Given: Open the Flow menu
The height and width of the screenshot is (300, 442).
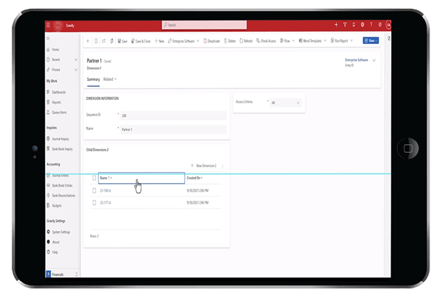Looking at the screenshot, I should 287,41.
